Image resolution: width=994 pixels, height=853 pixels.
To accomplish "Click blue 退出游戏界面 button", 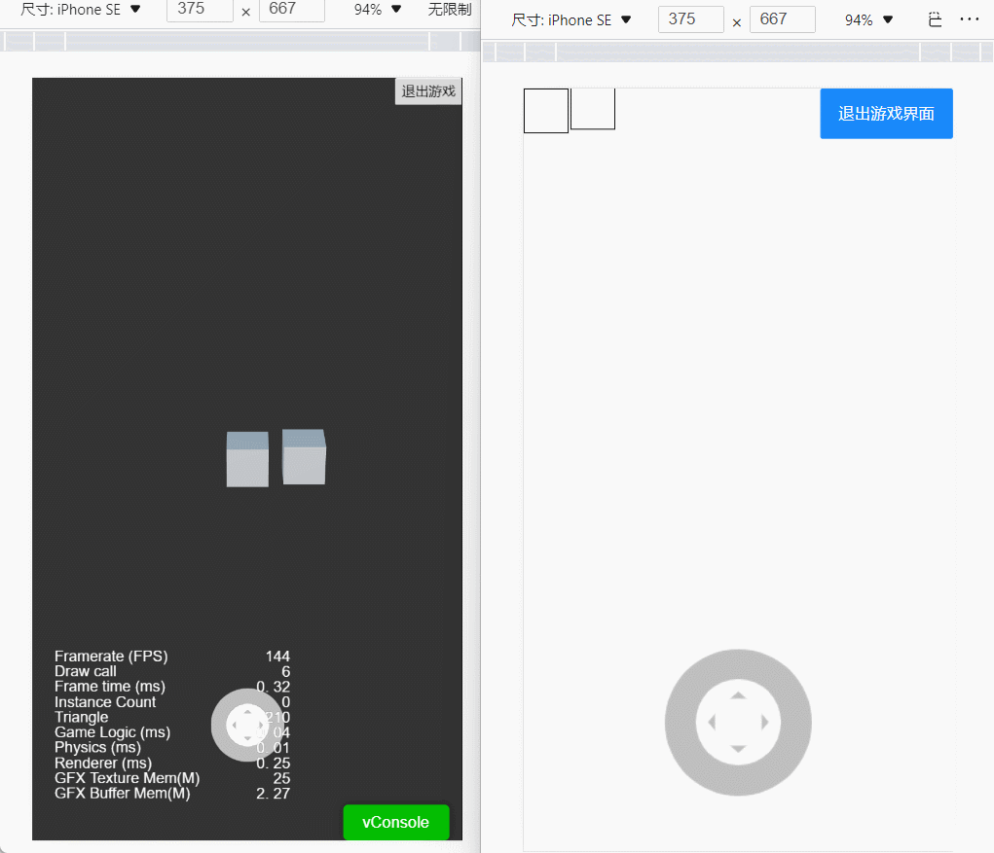I will point(886,114).
